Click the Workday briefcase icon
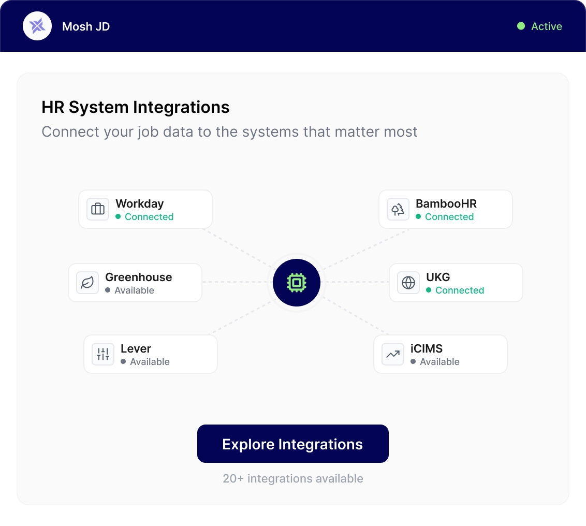This screenshot has height=526, width=586. coord(98,209)
